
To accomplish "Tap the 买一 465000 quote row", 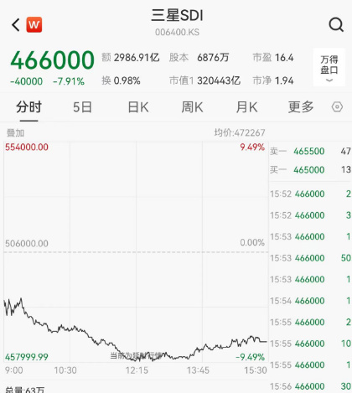I will click(310, 169).
